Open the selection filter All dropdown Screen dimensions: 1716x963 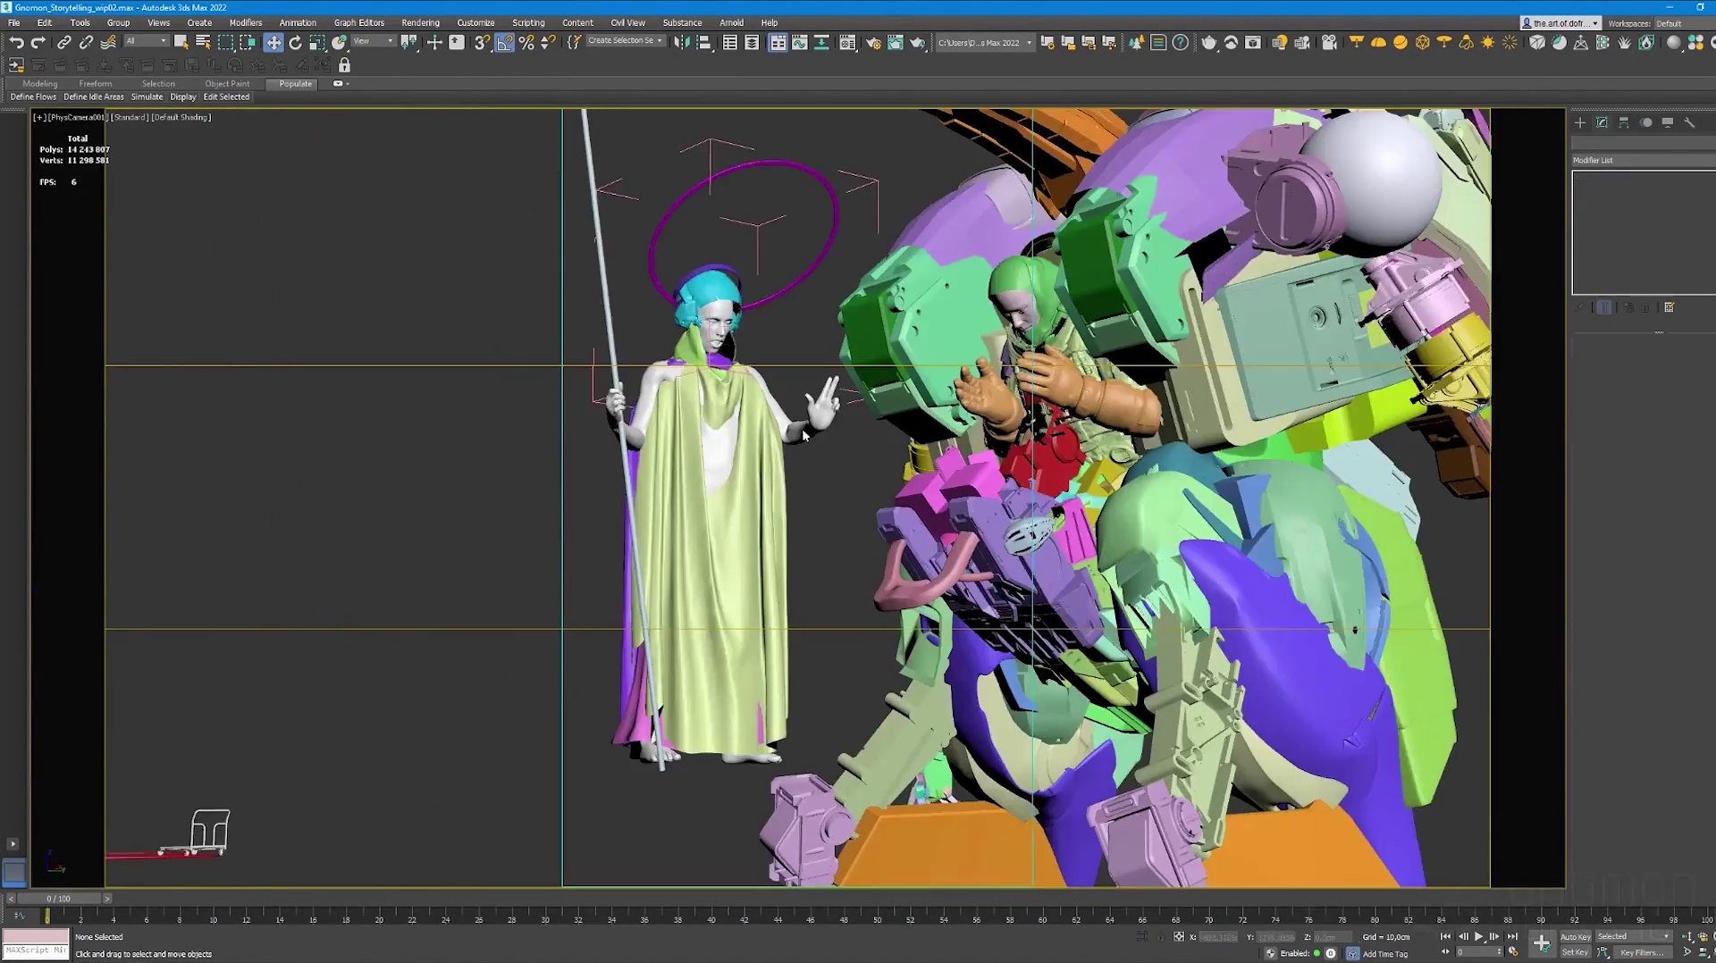tap(146, 41)
